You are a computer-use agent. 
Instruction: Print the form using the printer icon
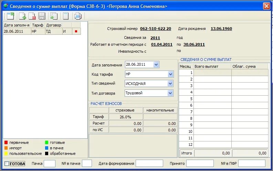tap(78, 16)
